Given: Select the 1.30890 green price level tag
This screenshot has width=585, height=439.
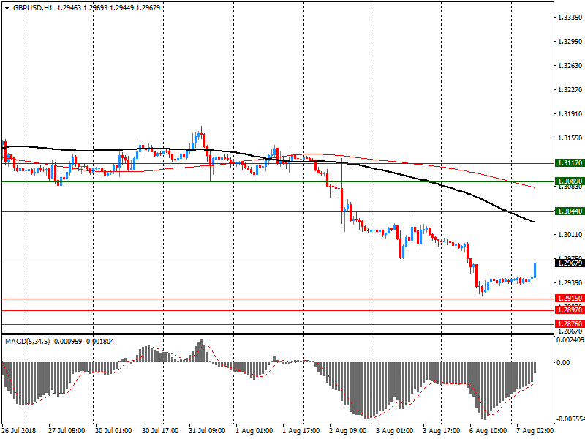Looking at the screenshot, I should click(569, 181).
